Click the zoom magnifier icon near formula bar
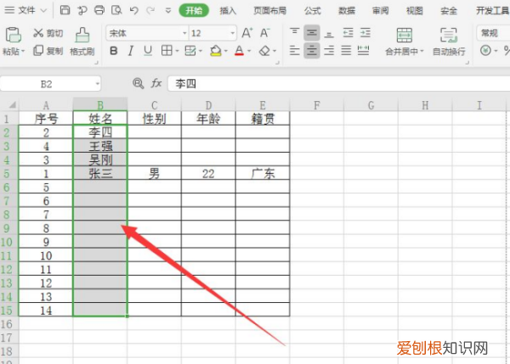510x364 pixels. coord(138,83)
